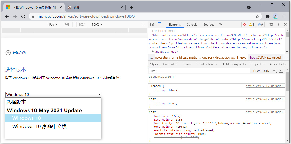
Task: Click the Windows 10 version select box
Action: pyautogui.click(x=53, y=94)
